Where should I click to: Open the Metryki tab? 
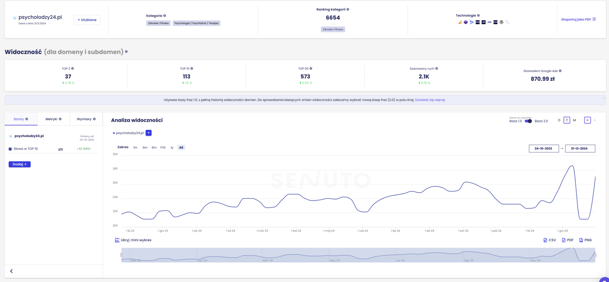pyautogui.click(x=54, y=119)
